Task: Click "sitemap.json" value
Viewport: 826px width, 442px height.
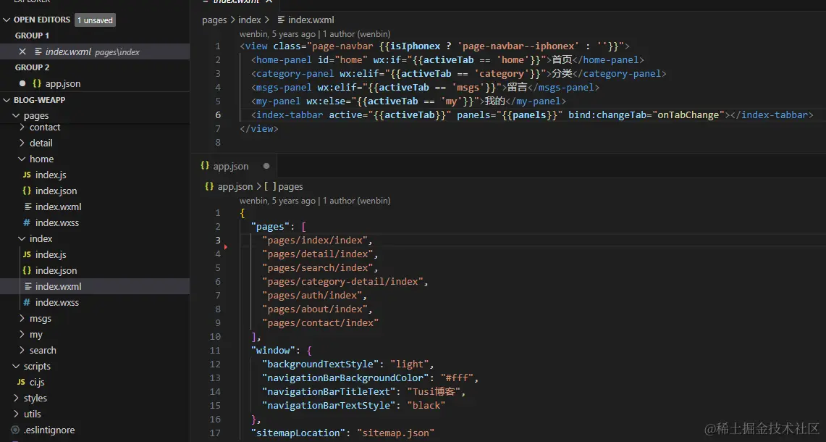Action: [395, 433]
